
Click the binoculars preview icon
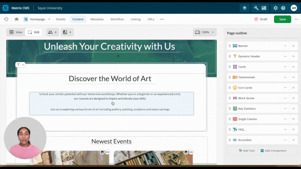16,19
